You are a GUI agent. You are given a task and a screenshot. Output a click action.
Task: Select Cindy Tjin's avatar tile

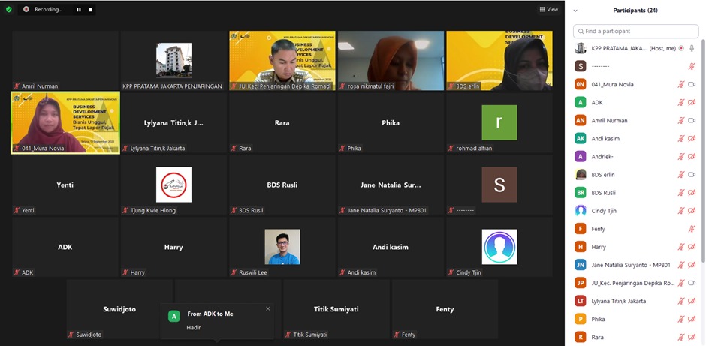coord(499,247)
